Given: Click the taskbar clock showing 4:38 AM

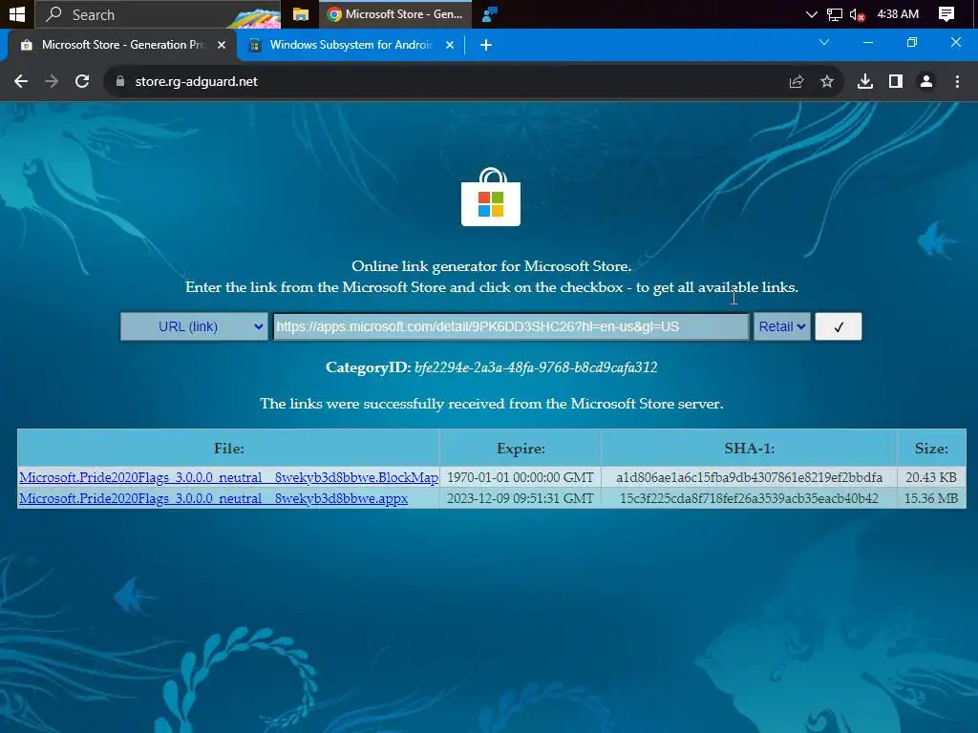Looking at the screenshot, I should coord(898,13).
